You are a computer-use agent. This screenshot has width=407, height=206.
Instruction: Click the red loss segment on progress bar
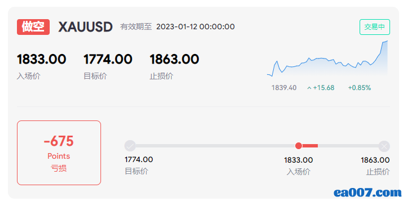[x=310, y=146]
